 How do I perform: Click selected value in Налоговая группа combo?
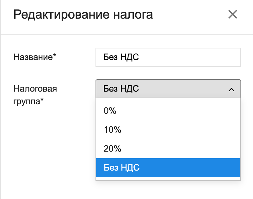(121, 89)
